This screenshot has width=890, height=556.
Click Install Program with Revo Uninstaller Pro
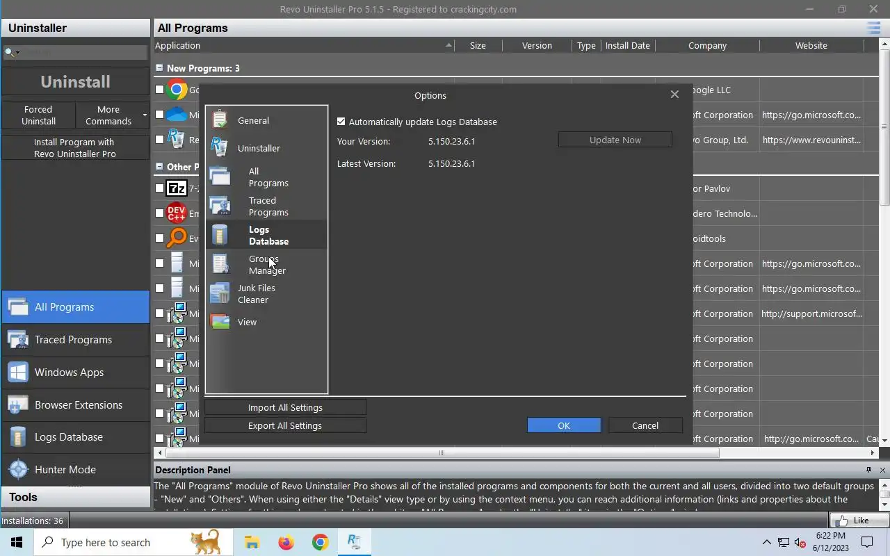click(75, 147)
